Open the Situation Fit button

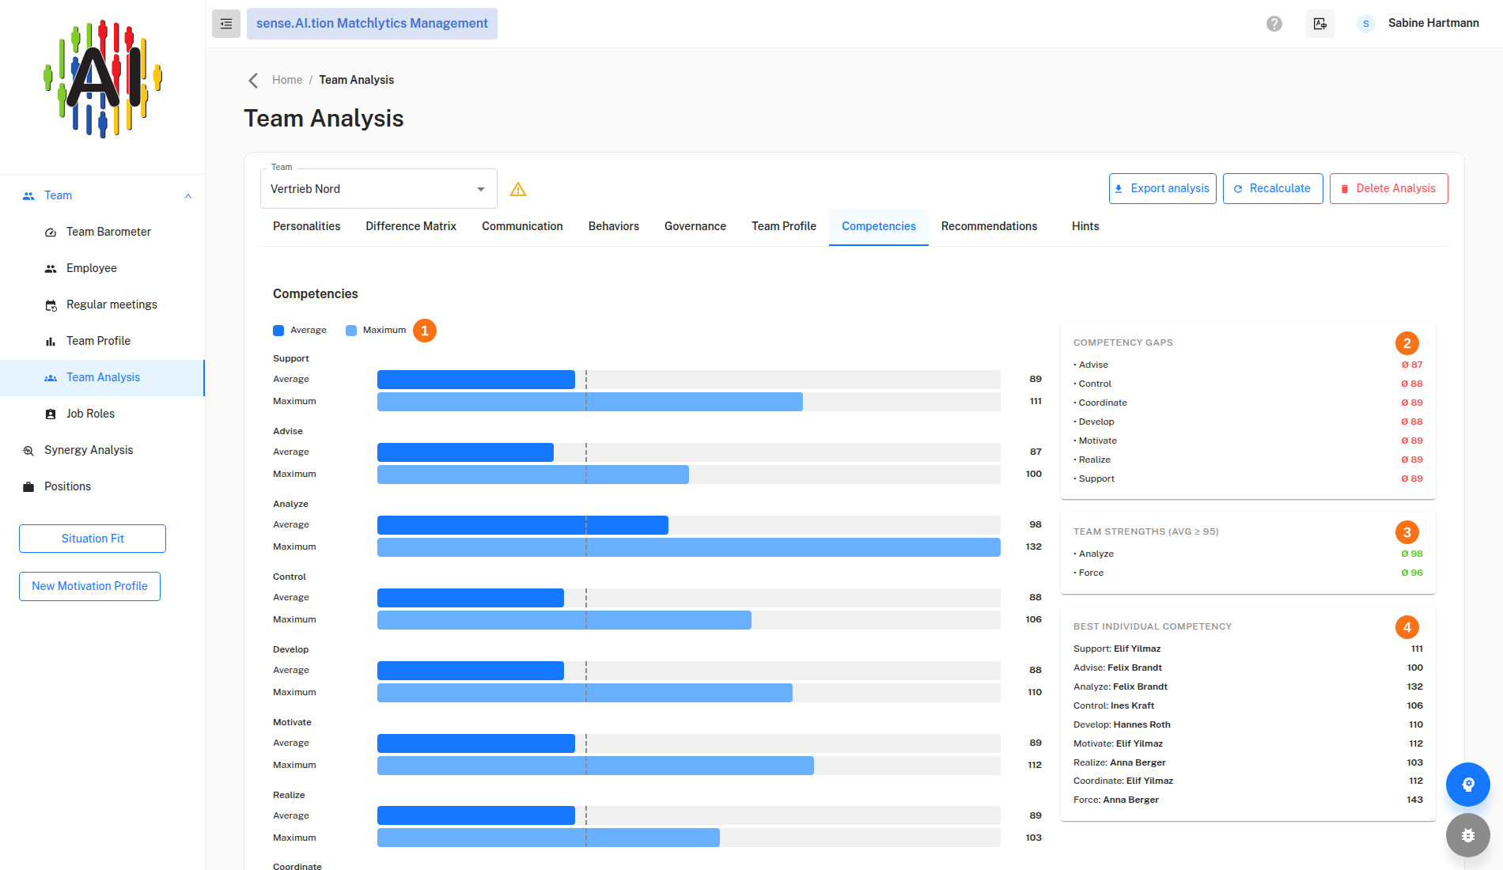point(93,539)
